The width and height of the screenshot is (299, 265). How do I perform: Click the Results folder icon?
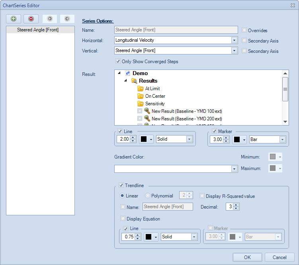(134, 81)
